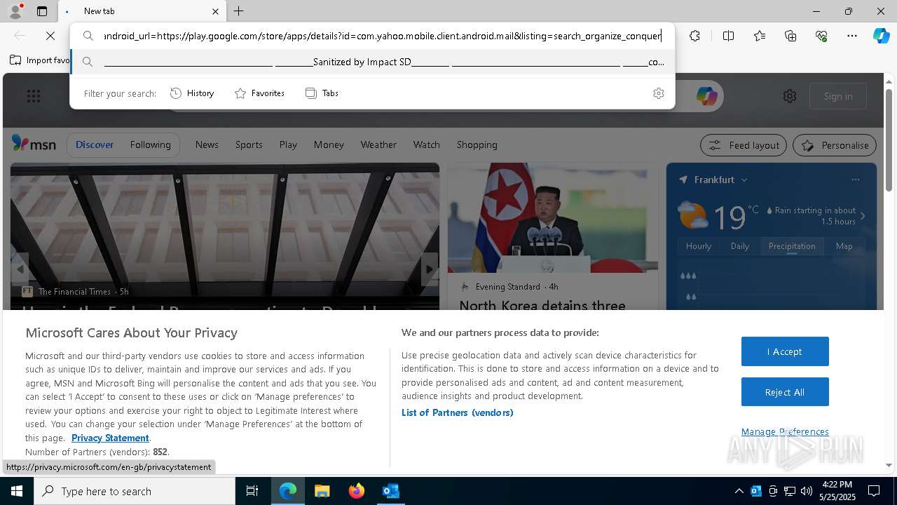Open the Shopping menu item
The image size is (897, 505).
(477, 144)
